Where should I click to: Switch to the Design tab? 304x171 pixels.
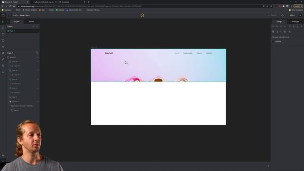pyautogui.click(x=279, y=22)
